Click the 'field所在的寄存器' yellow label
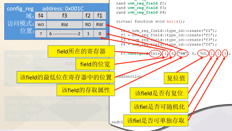 [x=81, y=51]
